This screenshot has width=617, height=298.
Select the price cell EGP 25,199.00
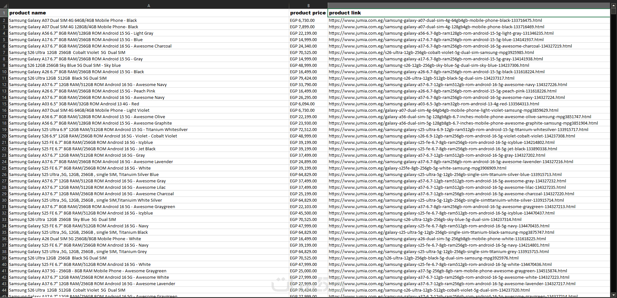click(308, 194)
